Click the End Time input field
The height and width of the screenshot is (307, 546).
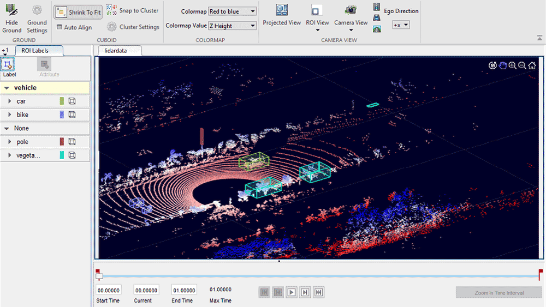pyautogui.click(x=184, y=290)
